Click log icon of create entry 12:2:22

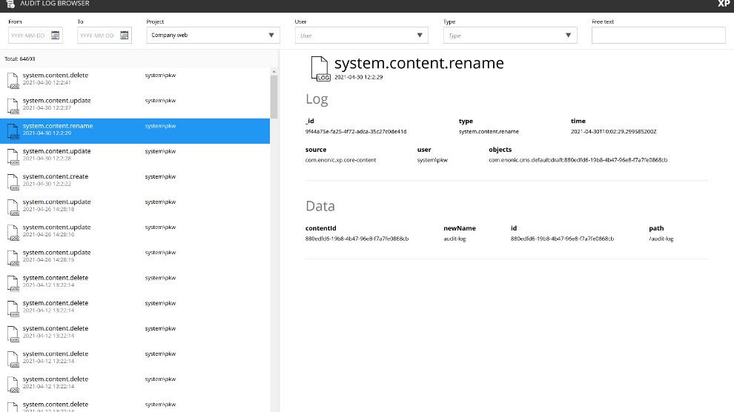13,182
